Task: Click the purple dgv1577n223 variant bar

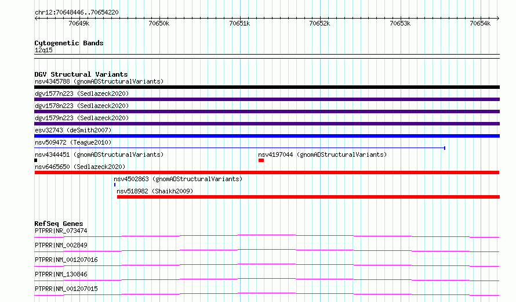Action: 267,99
